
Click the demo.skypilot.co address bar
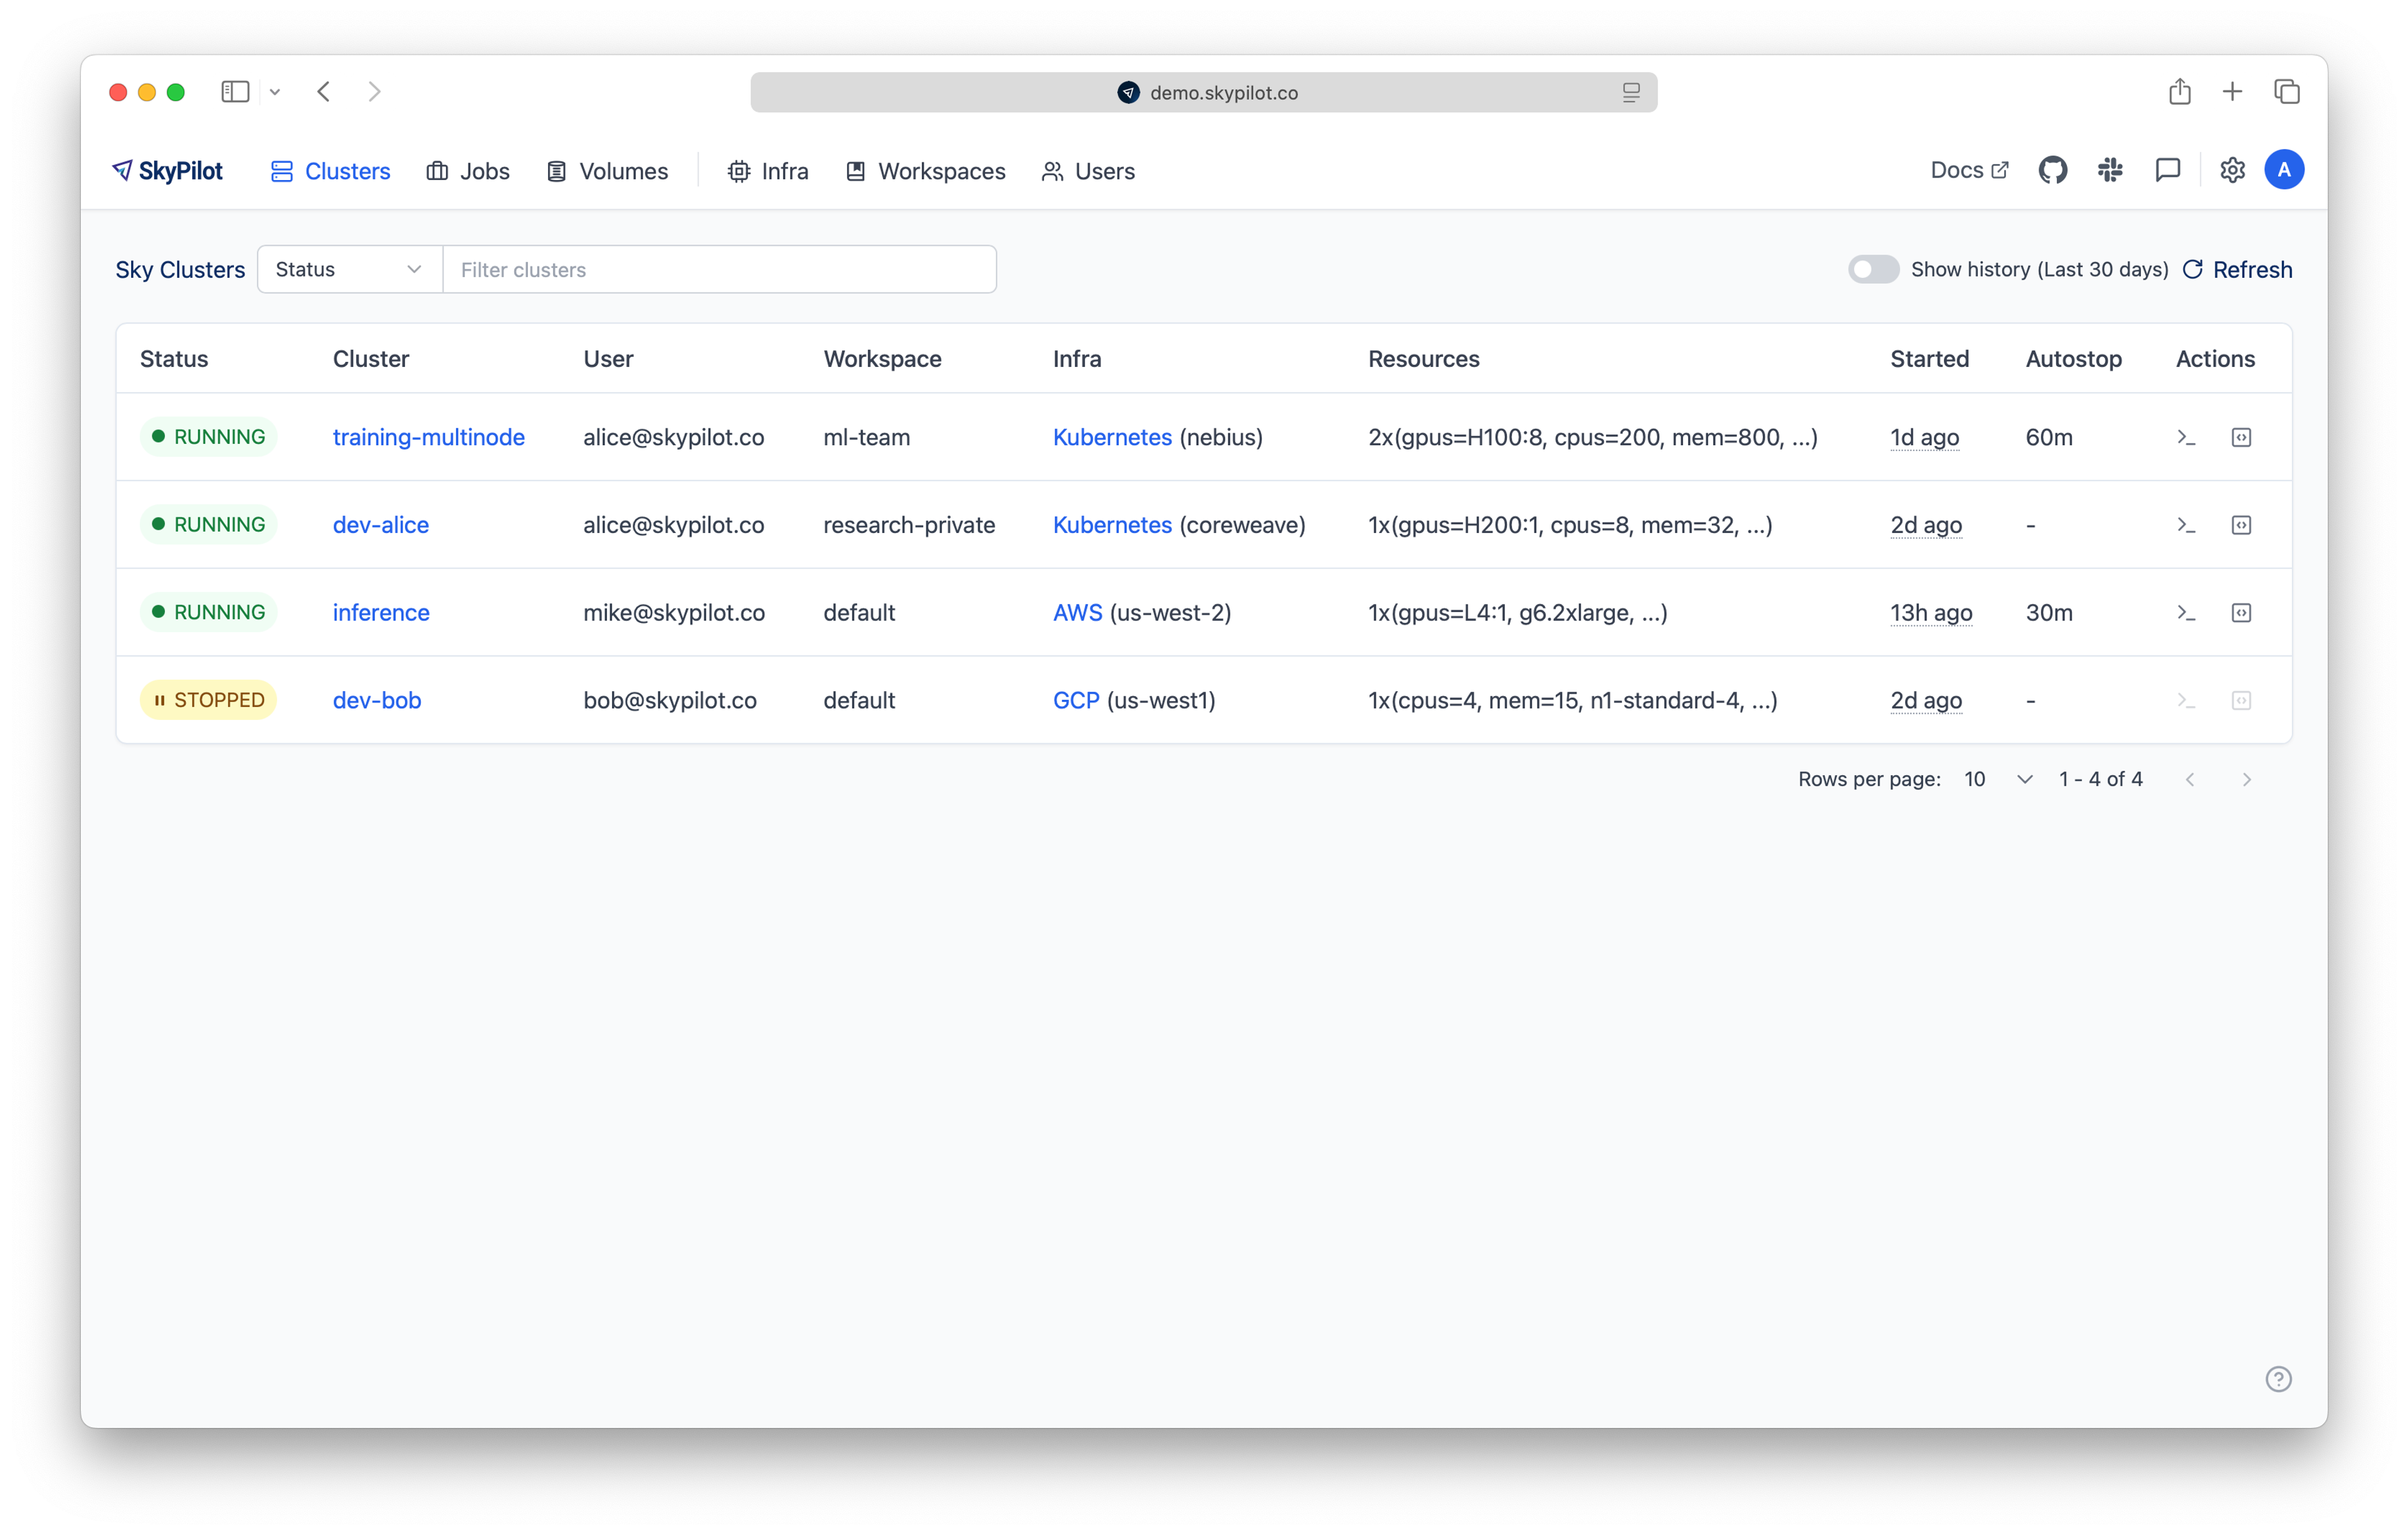[x=1203, y=92]
